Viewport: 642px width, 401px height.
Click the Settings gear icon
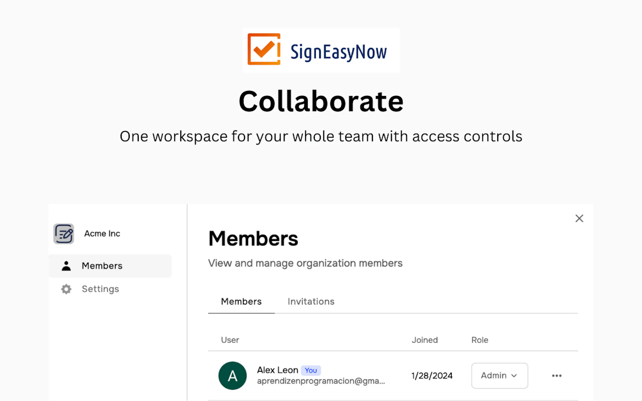coord(66,289)
